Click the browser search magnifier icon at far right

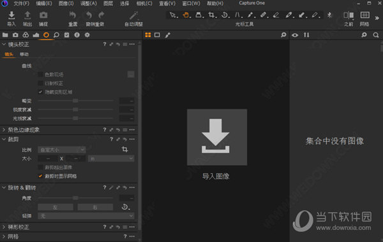pyautogui.click(x=376, y=35)
